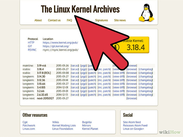183x137 pixels.
Task: Open the Linux Foundation link
Action: (63, 129)
